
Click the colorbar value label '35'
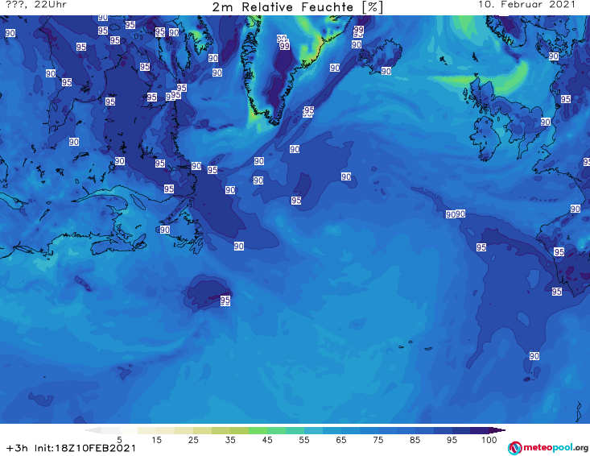point(230,440)
